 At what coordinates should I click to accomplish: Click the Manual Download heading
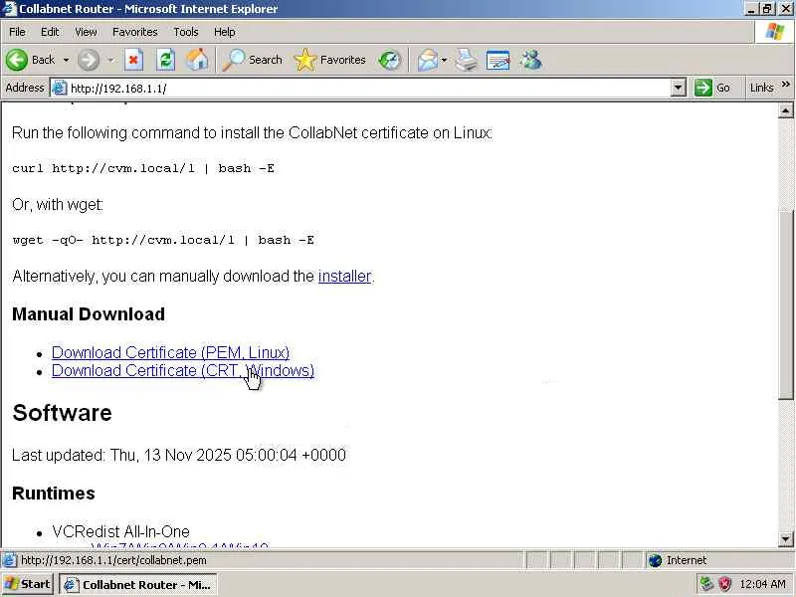tap(89, 314)
